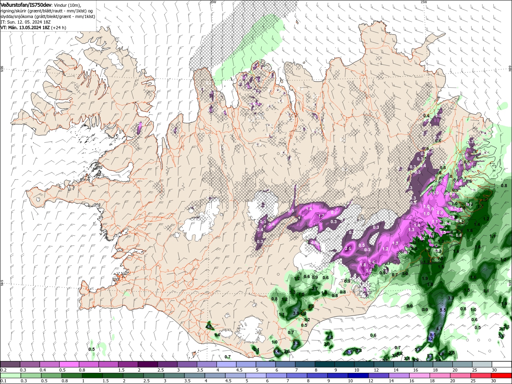This screenshot has width=512, height=384.
Task: Click the 15W longitude label
Action: pyautogui.click(x=424, y=2)
